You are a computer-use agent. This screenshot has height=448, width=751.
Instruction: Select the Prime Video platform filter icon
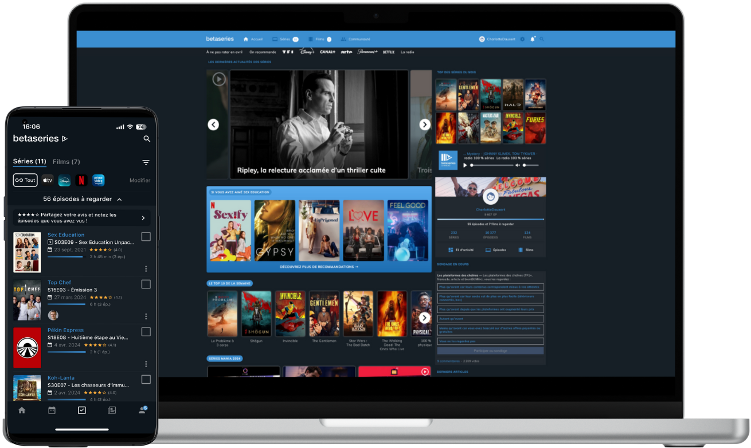pyautogui.click(x=99, y=180)
